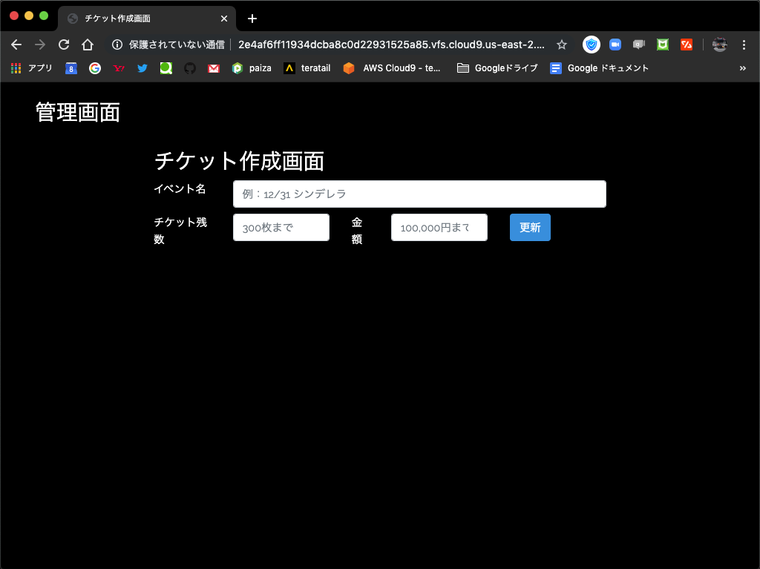
Task: Reload the page with refresh icon
Action: (x=64, y=45)
